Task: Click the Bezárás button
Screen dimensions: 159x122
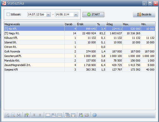Action: pos(144,14)
